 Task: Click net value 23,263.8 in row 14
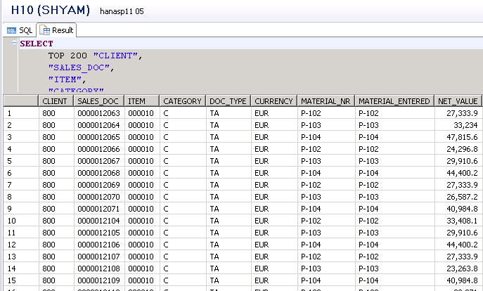(458, 269)
